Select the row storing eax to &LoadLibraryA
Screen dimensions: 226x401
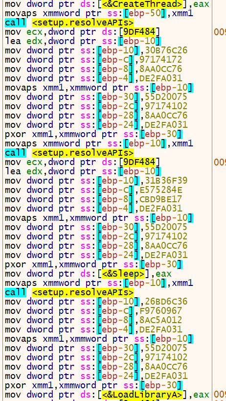tap(107, 394)
